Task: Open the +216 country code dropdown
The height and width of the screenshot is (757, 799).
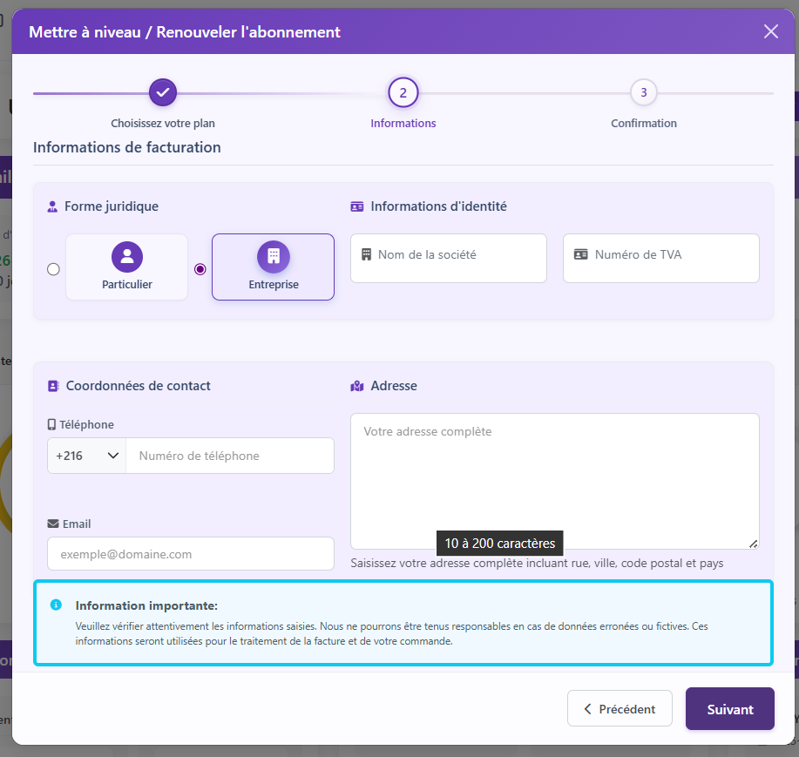Action: pyautogui.click(x=87, y=456)
